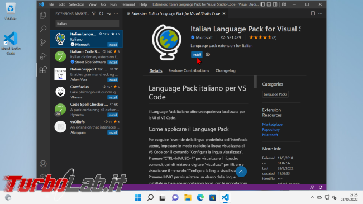Click scroll-to-top round arrow button

click(x=241, y=172)
